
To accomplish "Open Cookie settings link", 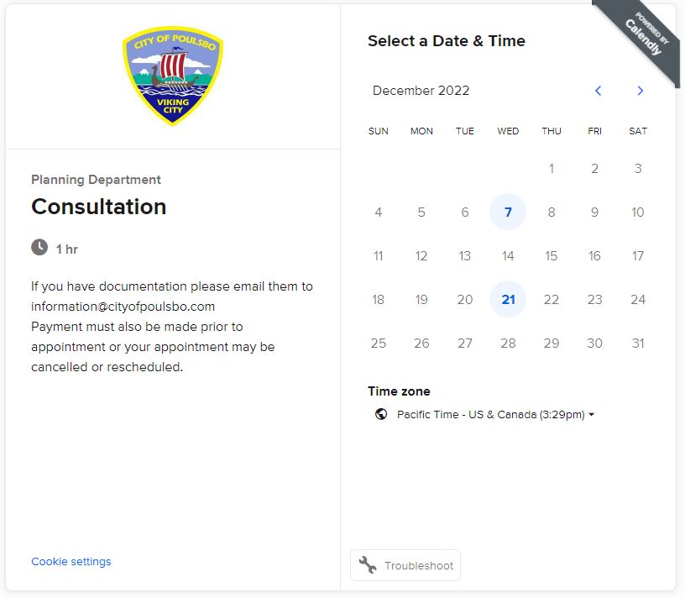I will [x=71, y=562].
